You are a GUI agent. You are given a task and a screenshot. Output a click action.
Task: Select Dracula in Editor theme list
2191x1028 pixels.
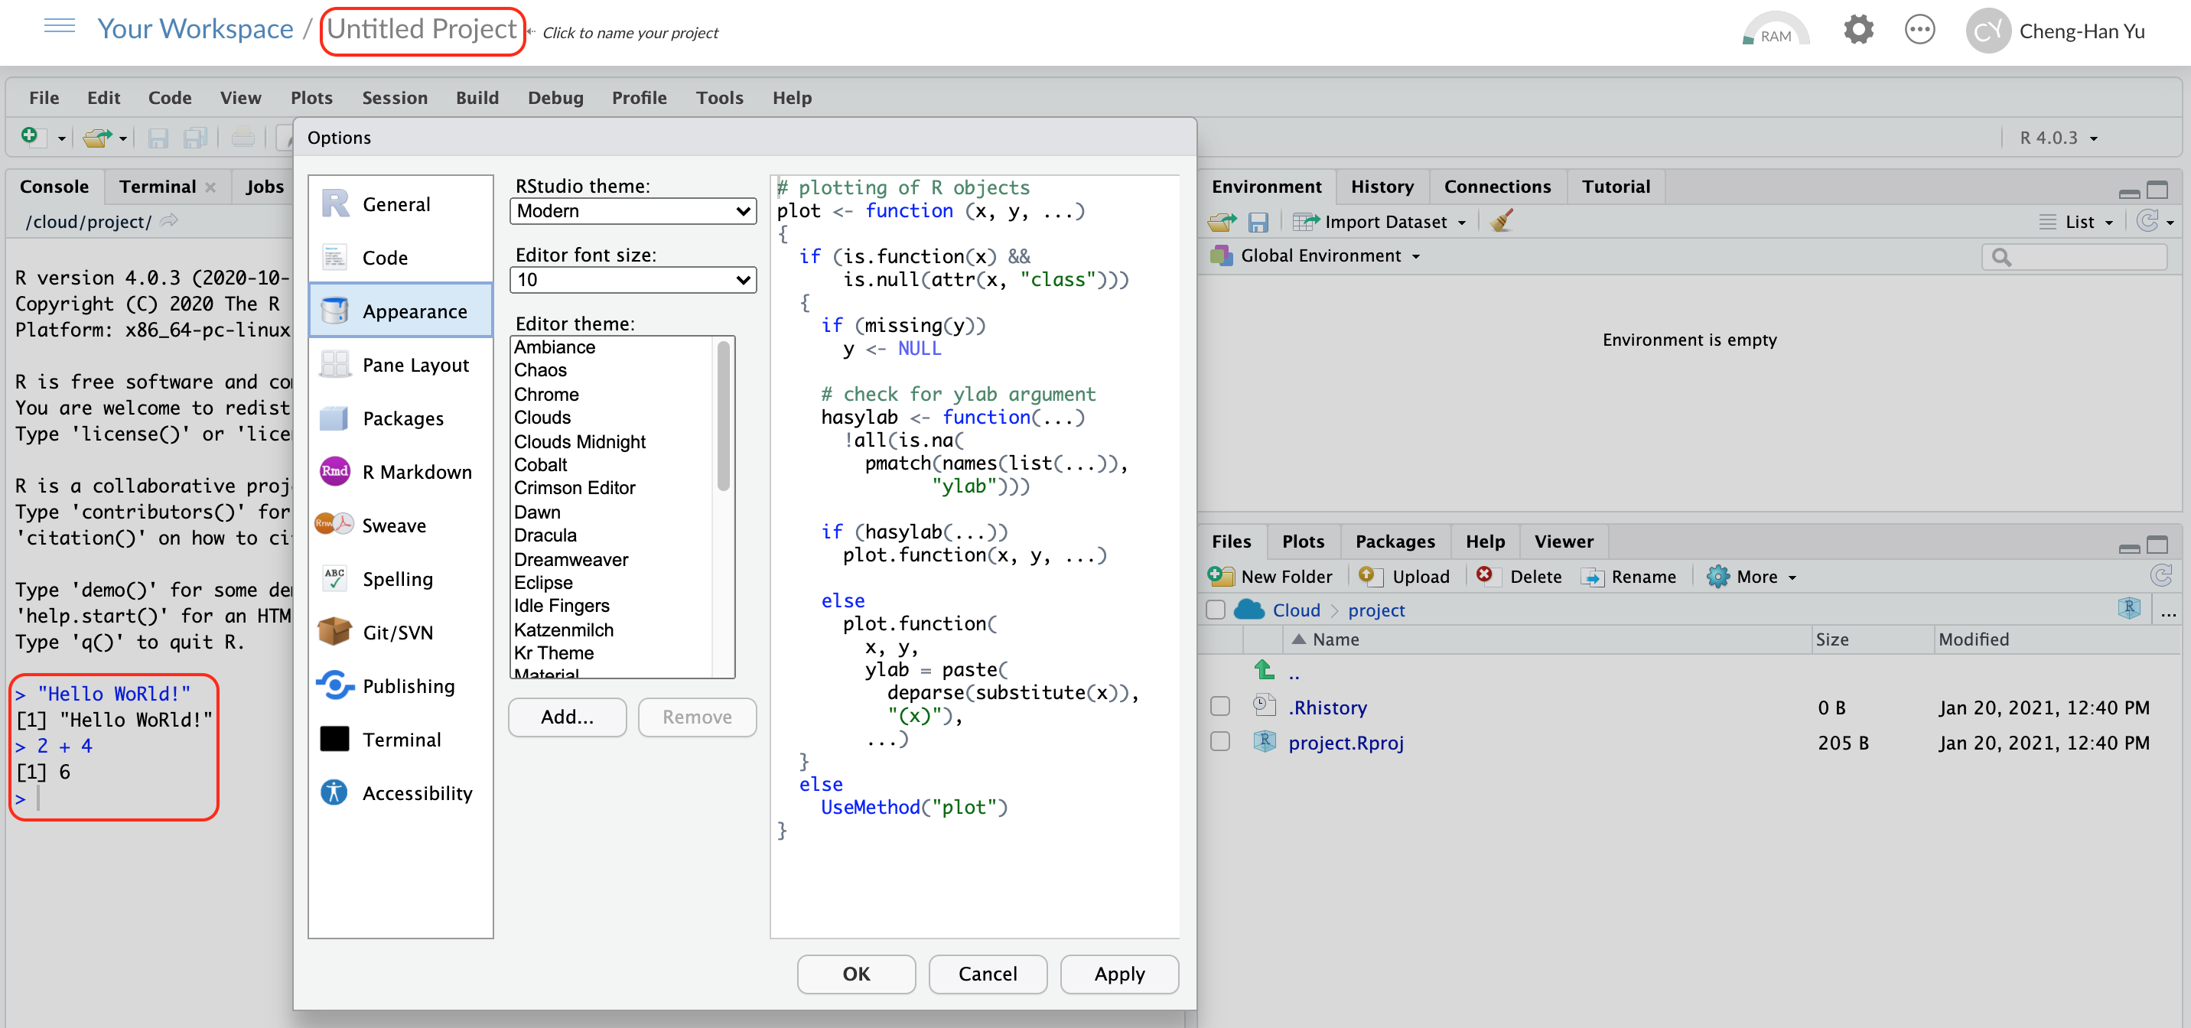[x=545, y=535]
